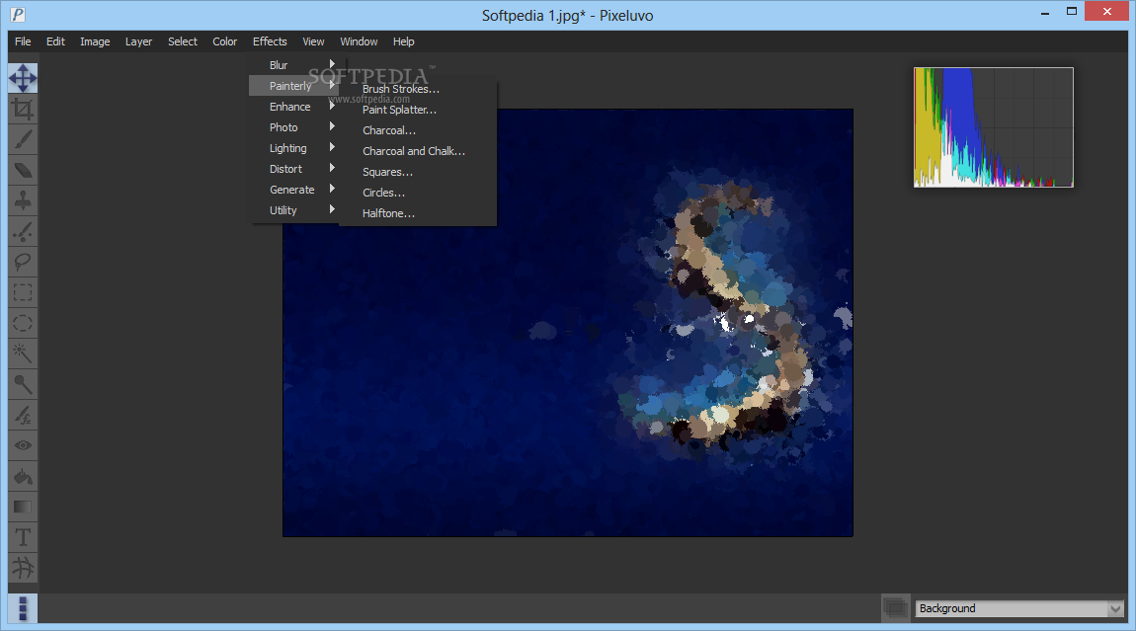
Task: Click the Pixeluvo app icon in title bar
Action: (x=18, y=15)
